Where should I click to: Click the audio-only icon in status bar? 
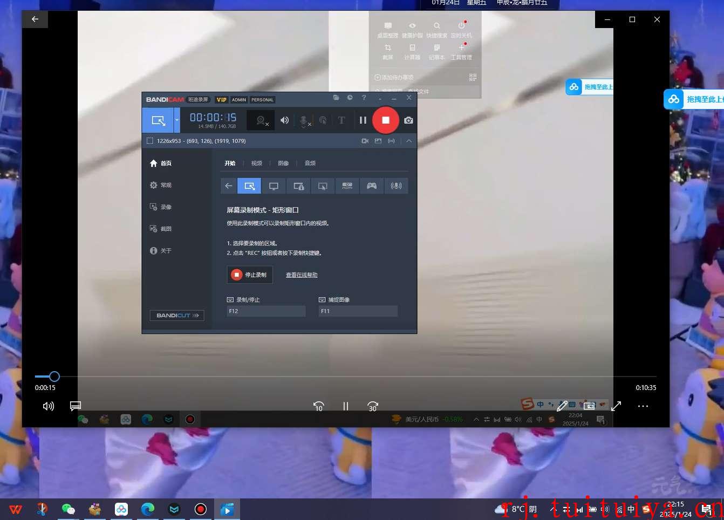pos(391,141)
